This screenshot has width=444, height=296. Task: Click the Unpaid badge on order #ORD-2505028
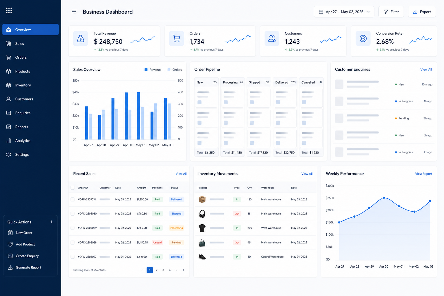158,243
